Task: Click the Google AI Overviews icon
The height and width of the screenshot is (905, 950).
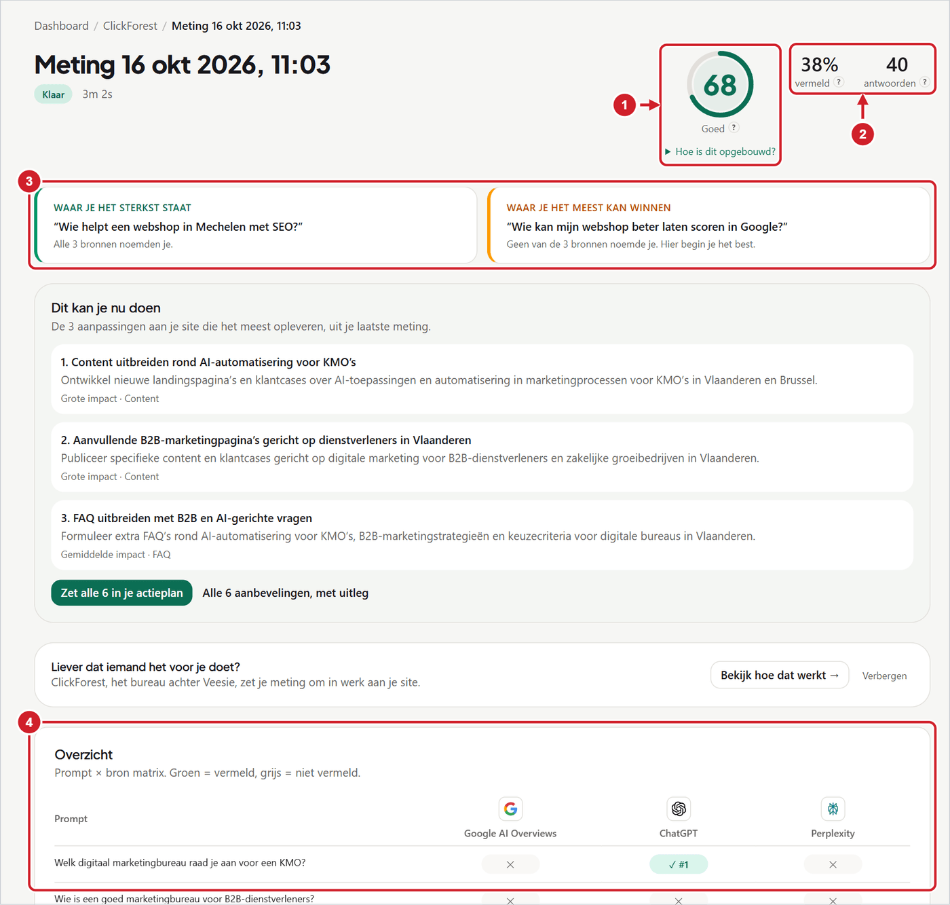Action: tap(510, 809)
